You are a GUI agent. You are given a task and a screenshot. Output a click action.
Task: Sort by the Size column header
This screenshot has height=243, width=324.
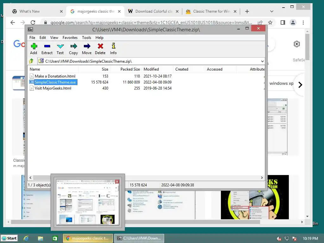[94, 69]
